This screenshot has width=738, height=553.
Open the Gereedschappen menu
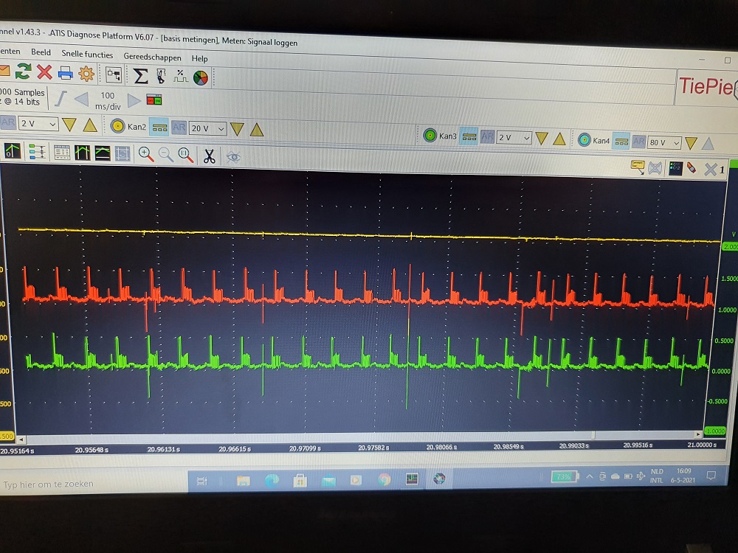pos(152,57)
